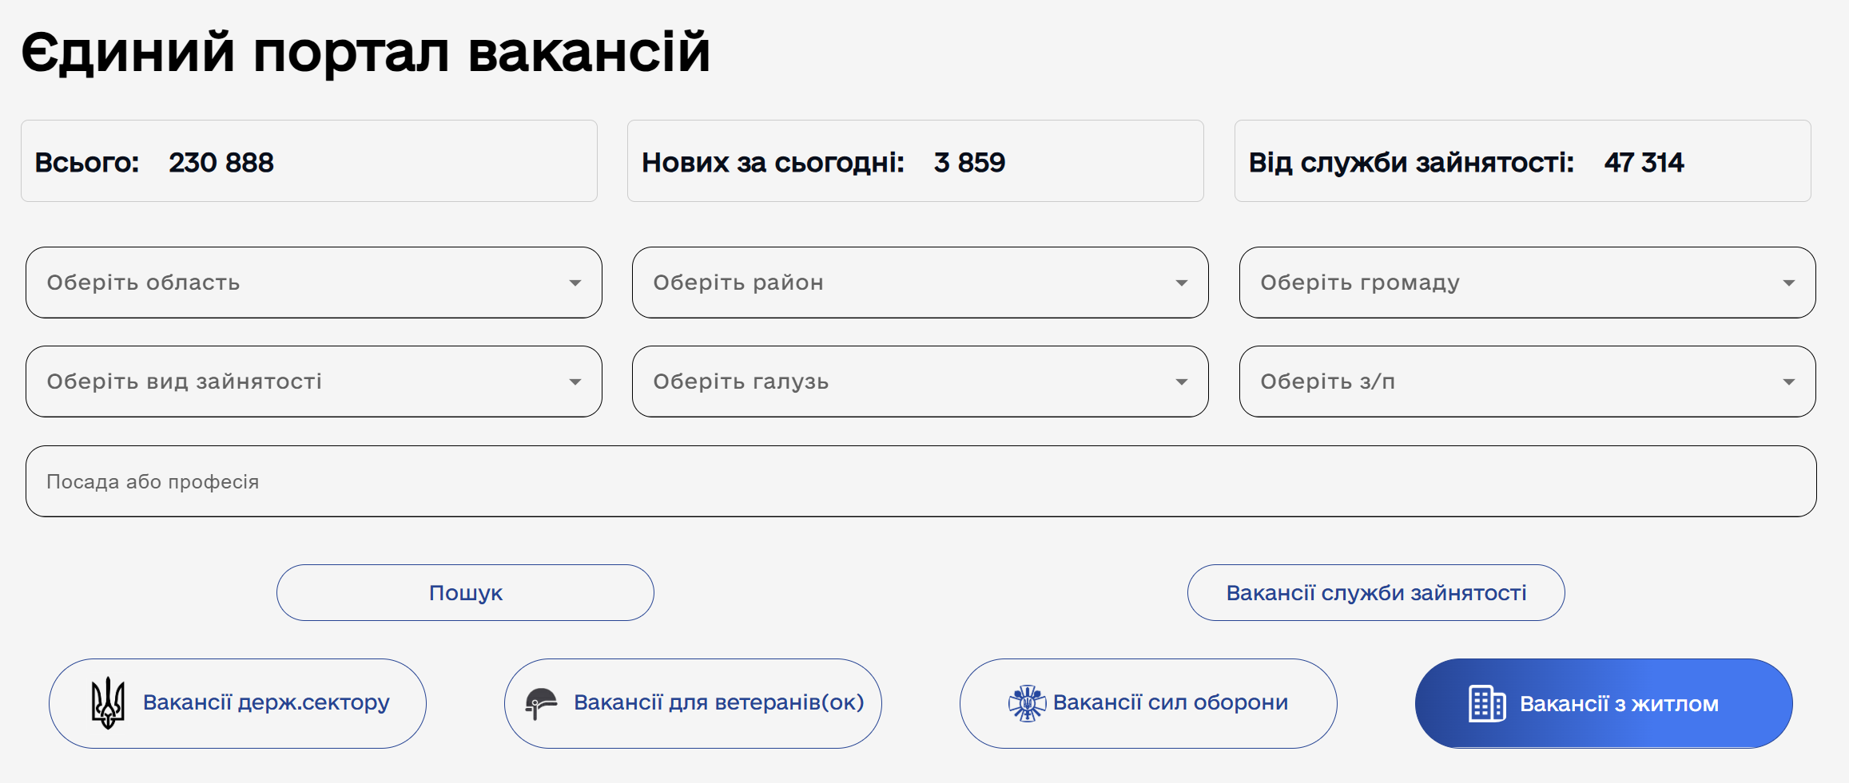This screenshot has height=783, width=1849.
Task: Click the arrow in 'Оберіть громаду' dropdown
Action: click(x=1788, y=283)
